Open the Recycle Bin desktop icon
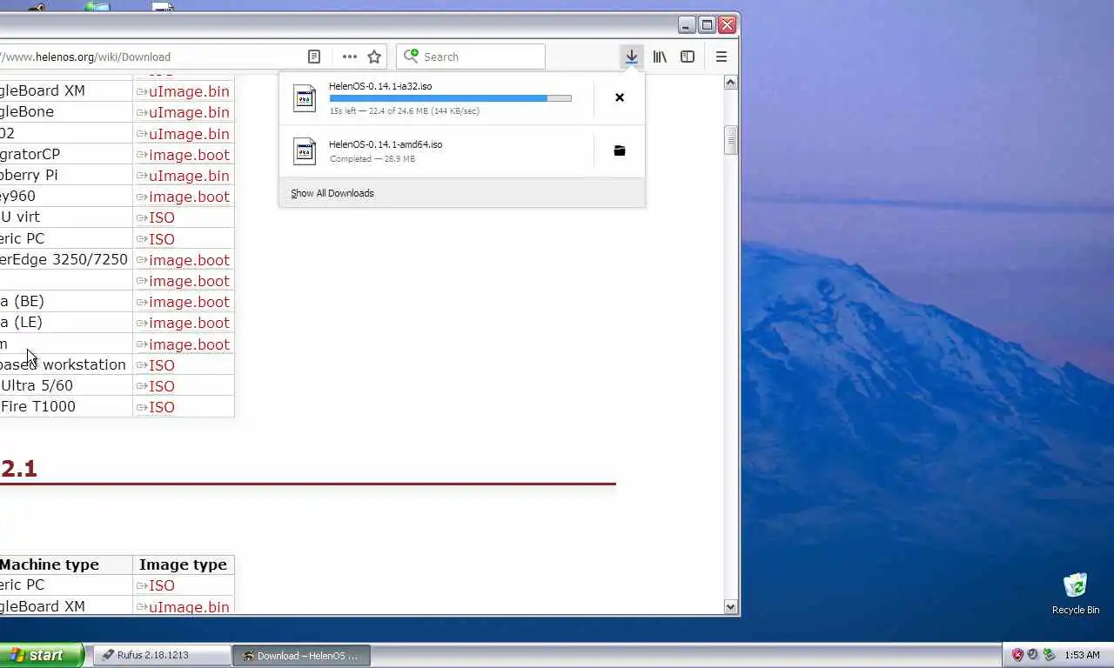Viewport: 1114px width, 668px height. [1076, 594]
